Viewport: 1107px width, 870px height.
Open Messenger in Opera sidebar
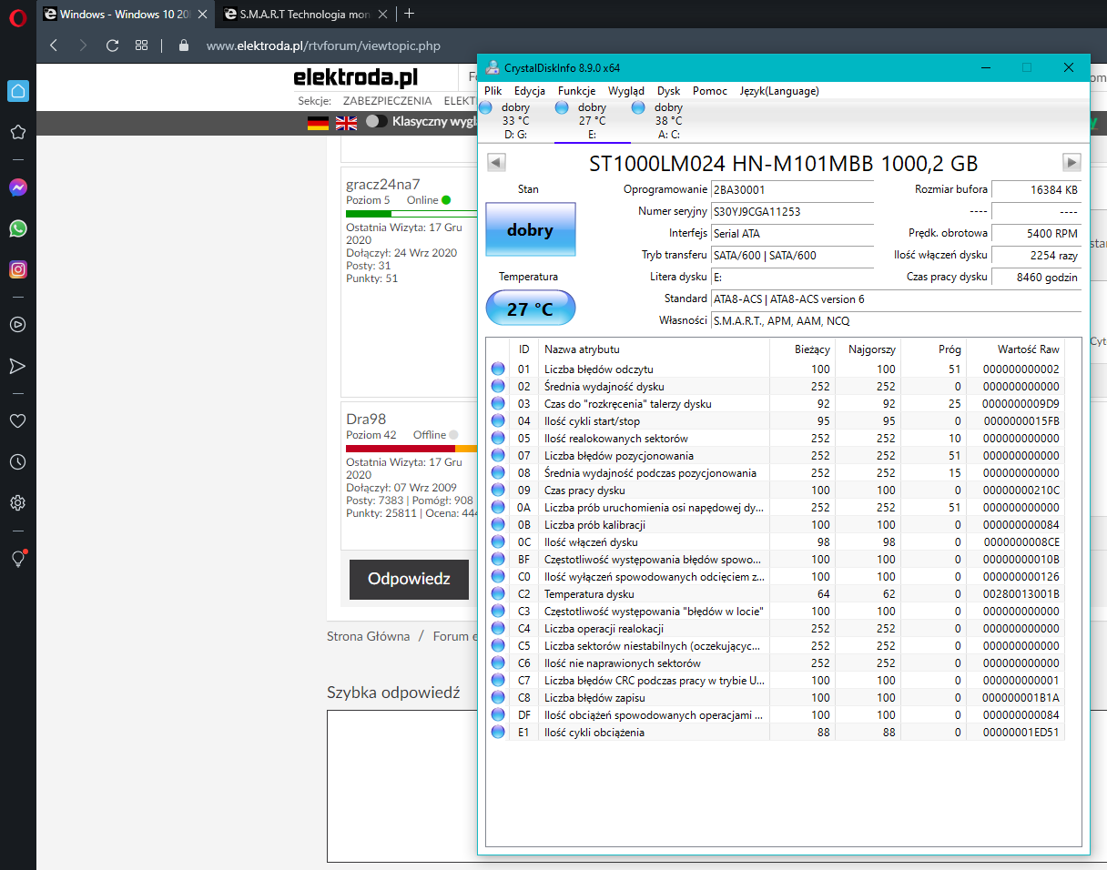point(17,187)
